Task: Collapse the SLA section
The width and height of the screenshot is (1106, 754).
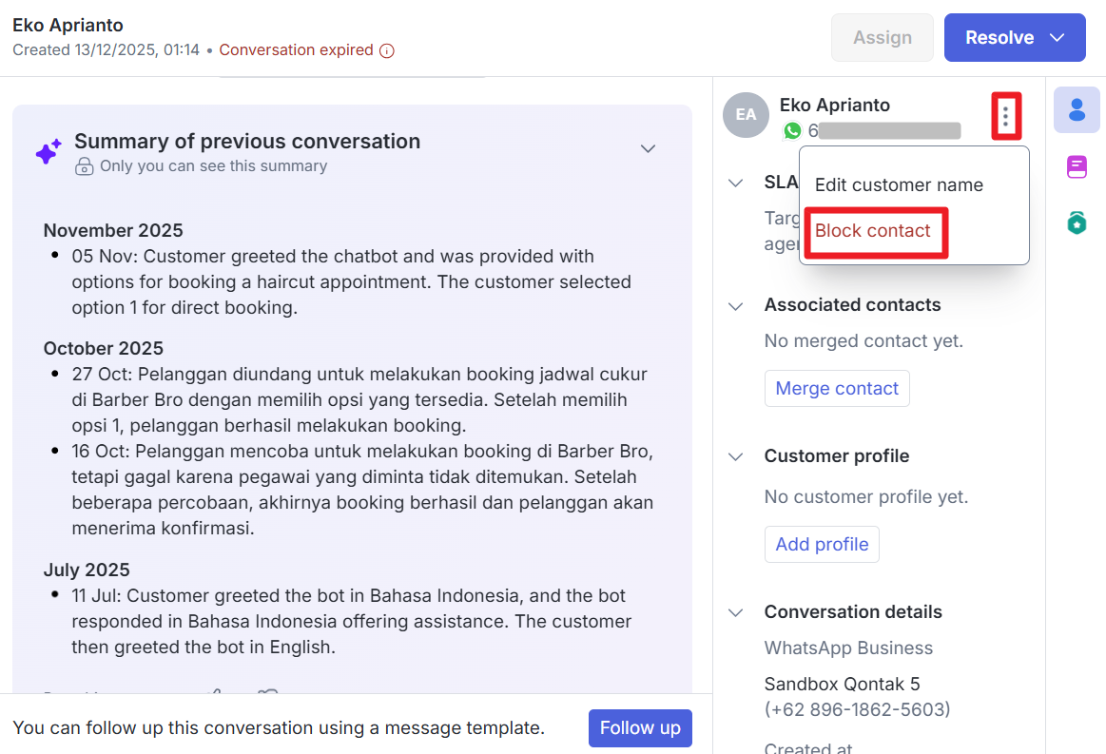Action: click(735, 183)
